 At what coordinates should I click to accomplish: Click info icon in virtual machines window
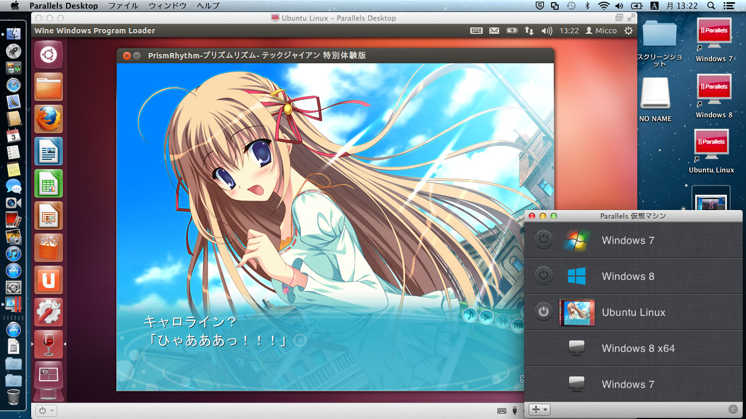(x=733, y=409)
